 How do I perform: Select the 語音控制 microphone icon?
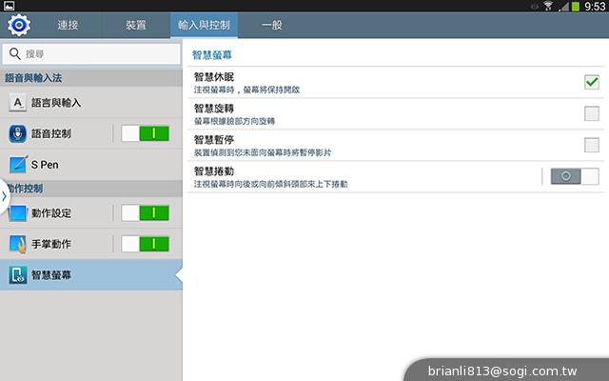tap(18, 133)
